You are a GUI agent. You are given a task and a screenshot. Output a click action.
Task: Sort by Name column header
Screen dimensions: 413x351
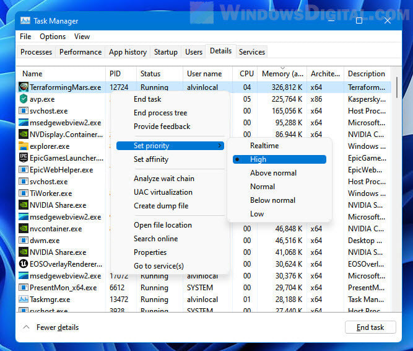click(x=61, y=74)
